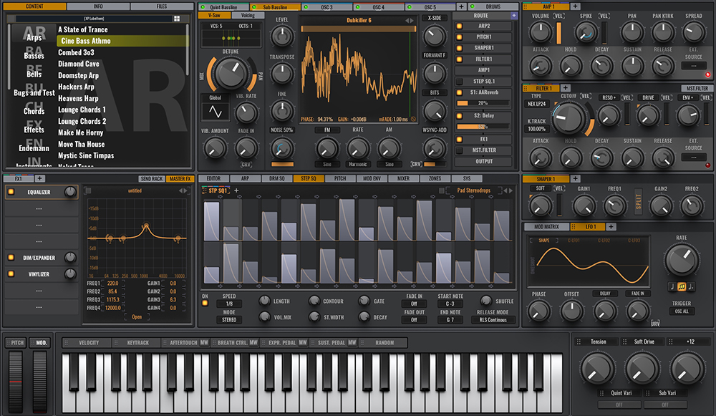Click the START NOTE C-3 field
This screenshot has height=416, width=716.
coord(450,304)
